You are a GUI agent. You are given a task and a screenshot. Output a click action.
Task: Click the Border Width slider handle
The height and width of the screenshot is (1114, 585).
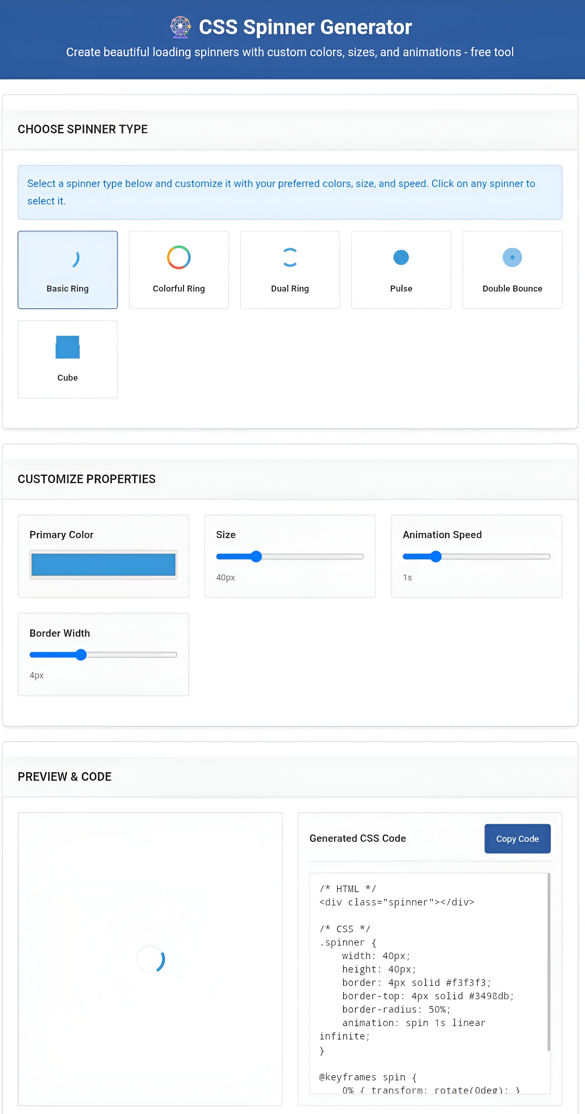pyautogui.click(x=81, y=655)
